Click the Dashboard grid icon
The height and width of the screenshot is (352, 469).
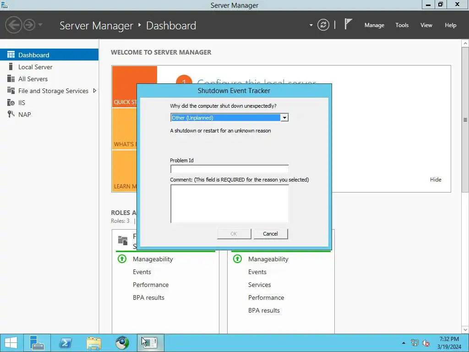(11, 55)
